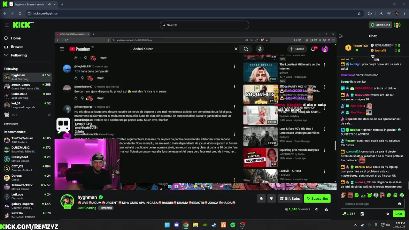Expand Following list with Show More
Viewport: 409px width, 230px height.
[x=11, y=124]
